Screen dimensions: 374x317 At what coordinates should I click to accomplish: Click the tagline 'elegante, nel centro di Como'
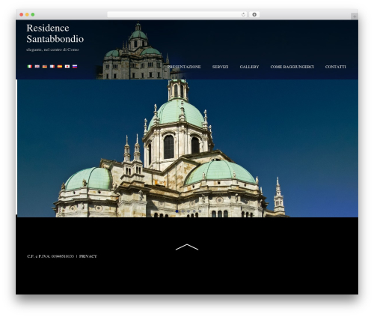52,49
